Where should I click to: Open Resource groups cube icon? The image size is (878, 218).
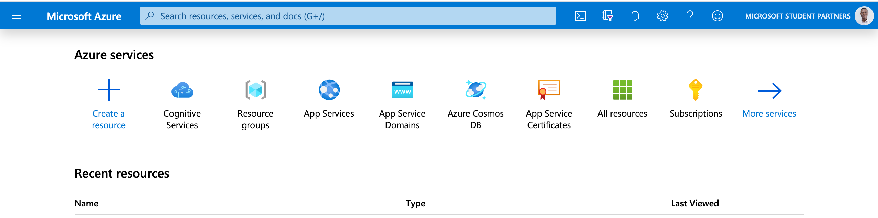point(256,90)
